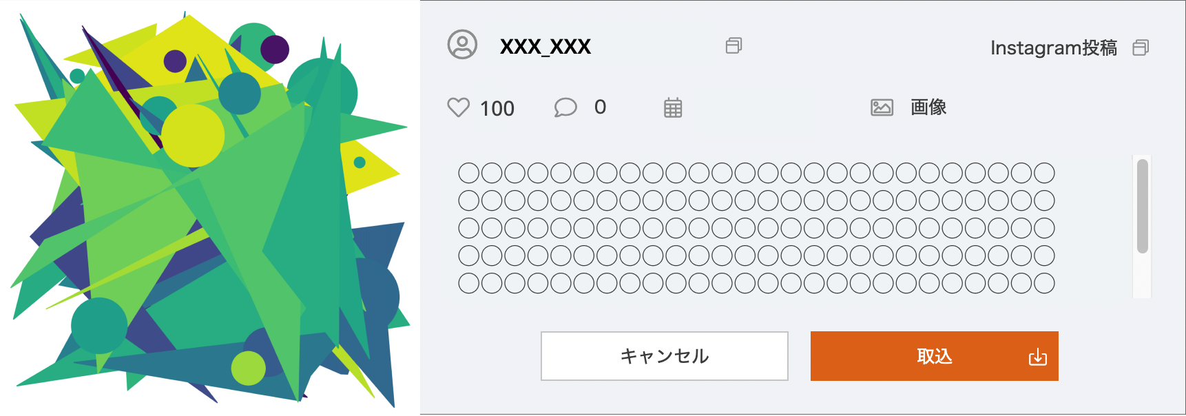The height and width of the screenshot is (416, 1186).
Task: Click the user profile avatar icon
Action: [x=461, y=46]
